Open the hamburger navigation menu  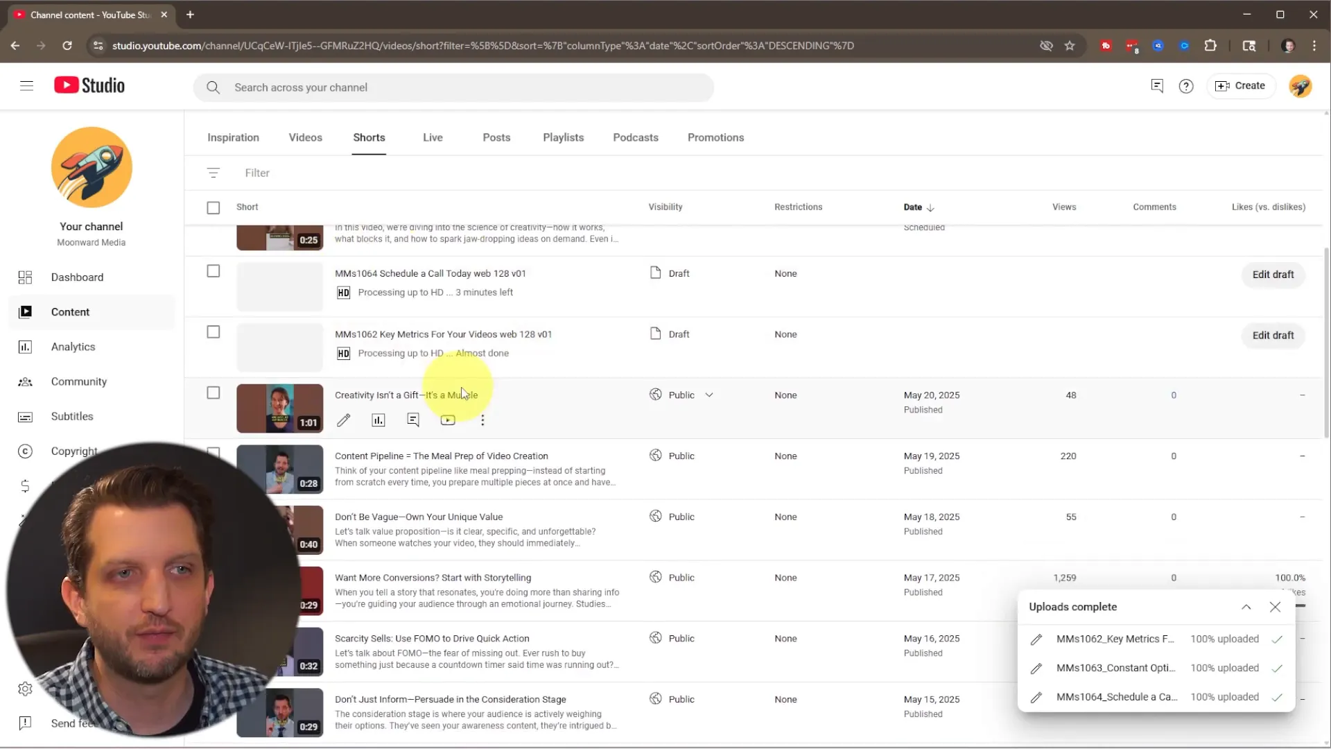coord(26,86)
